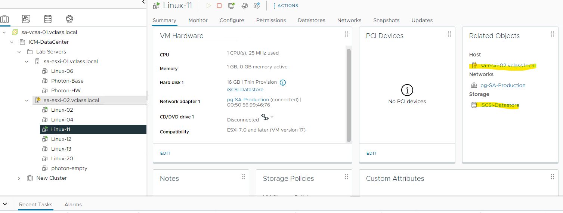Select host sa-esxi-01.vclass.local in tree
Viewport: 563px width, 213px height.
71,62
